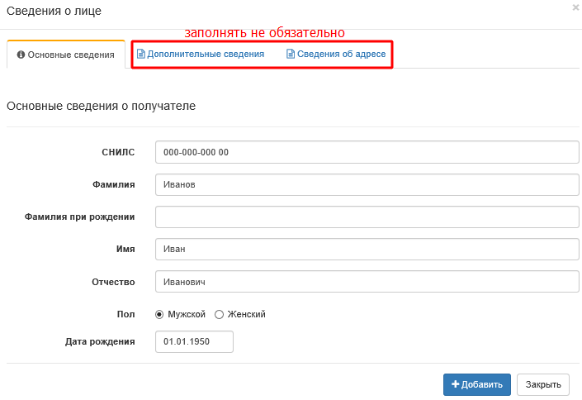Choose the Женский gender option

click(x=219, y=314)
